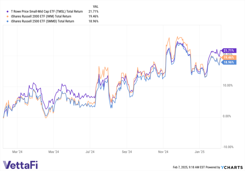Click the orange 19.46% end-of-line flag
Image resolution: width=245 pixels, height=171 pixels.
[x=228, y=57]
